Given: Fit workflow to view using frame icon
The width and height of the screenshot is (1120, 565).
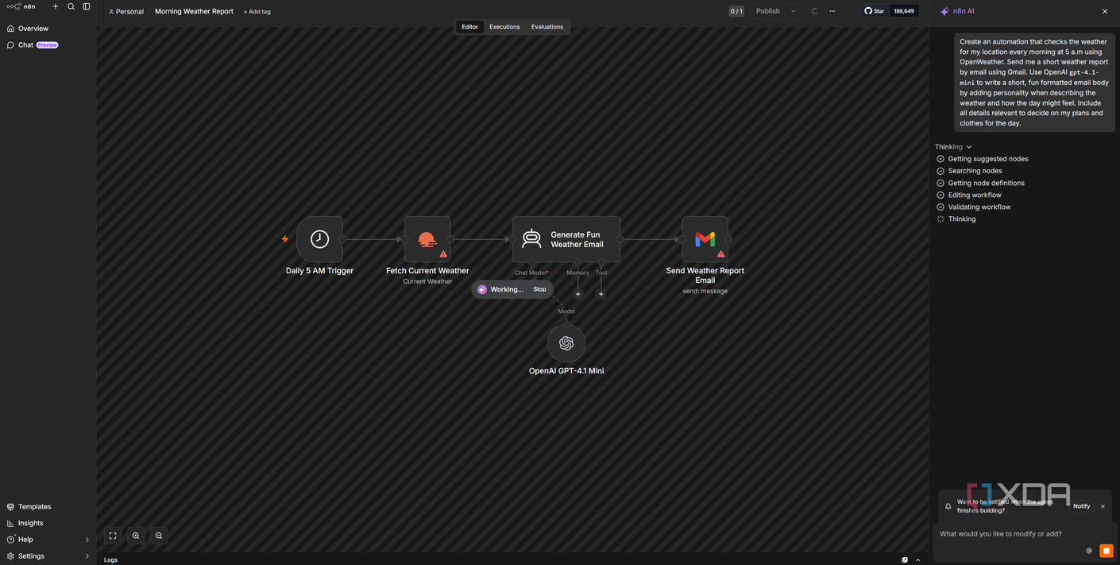Looking at the screenshot, I should coord(113,536).
